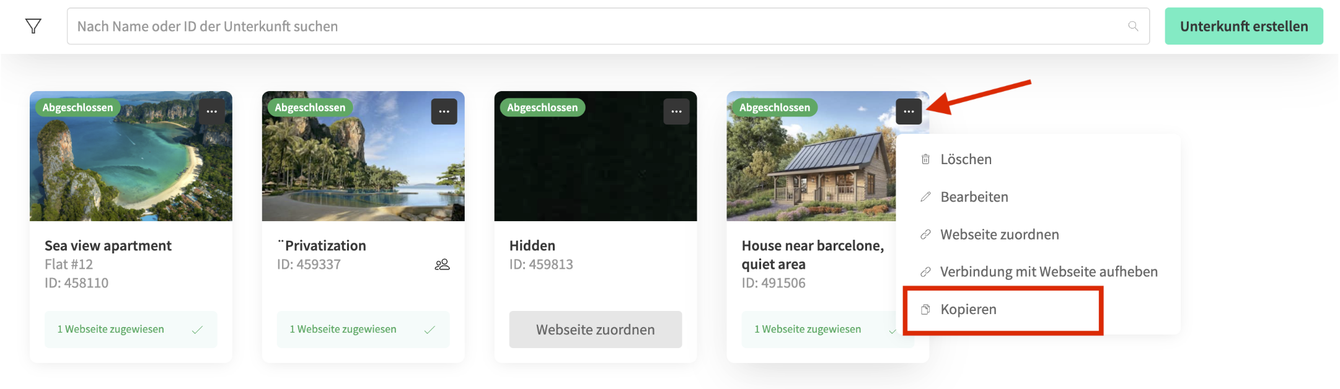Click the link icon next to Webseite zuordnen menu entry
Screen dimensions: 1340x389
tap(925, 234)
